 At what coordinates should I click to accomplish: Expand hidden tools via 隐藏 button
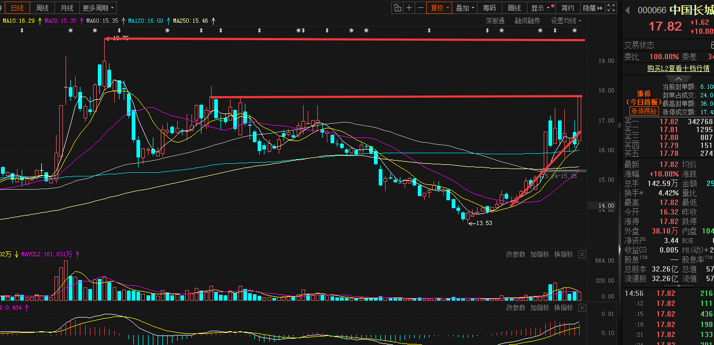(x=592, y=8)
